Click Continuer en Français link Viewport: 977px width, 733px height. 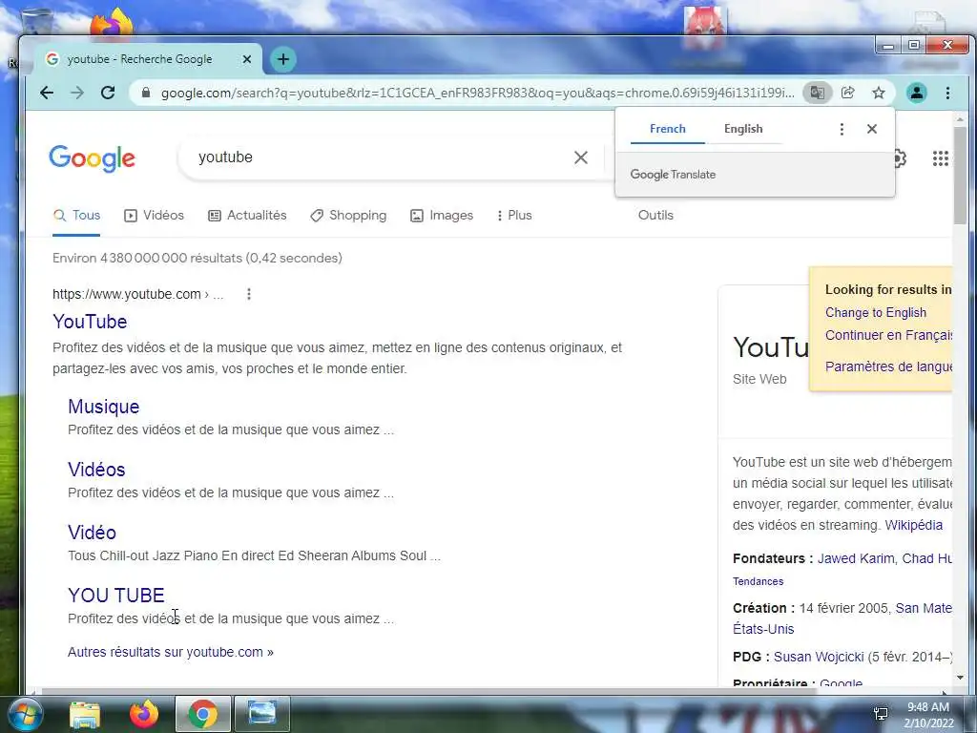click(x=888, y=335)
